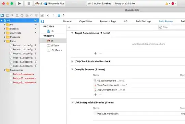Stop the running build
The image size is (185, 124).
[29, 3]
